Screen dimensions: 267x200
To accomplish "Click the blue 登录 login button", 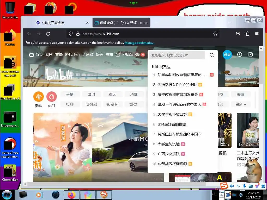I will tap(227, 55).
